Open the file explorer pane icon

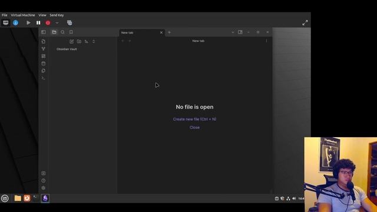pyautogui.click(x=54, y=32)
